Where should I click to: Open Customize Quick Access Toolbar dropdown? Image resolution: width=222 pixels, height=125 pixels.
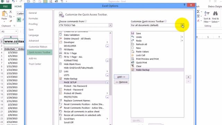point(182,25)
